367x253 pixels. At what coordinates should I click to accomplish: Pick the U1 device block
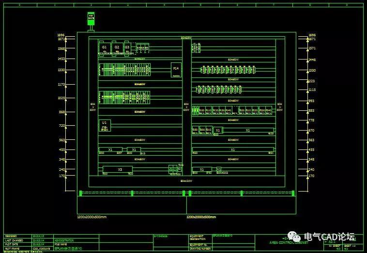coord(104,125)
